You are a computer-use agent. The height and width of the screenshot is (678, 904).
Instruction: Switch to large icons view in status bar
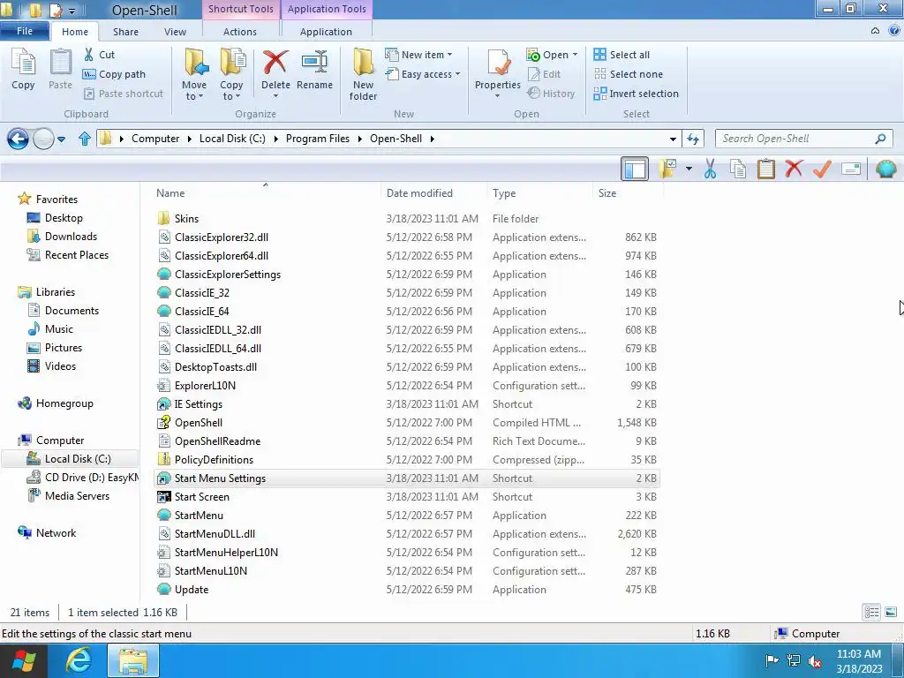(x=891, y=613)
